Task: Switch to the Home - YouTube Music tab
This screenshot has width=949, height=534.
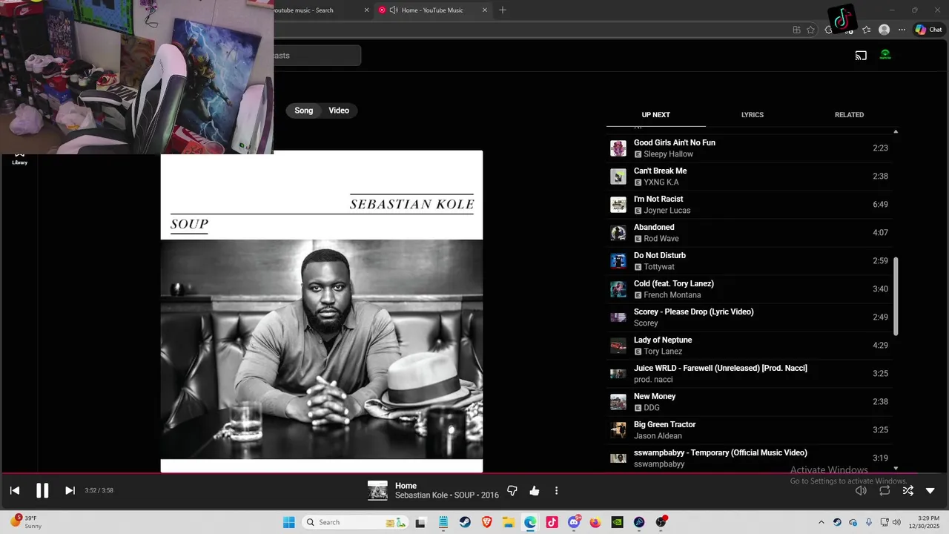Action: (x=431, y=10)
